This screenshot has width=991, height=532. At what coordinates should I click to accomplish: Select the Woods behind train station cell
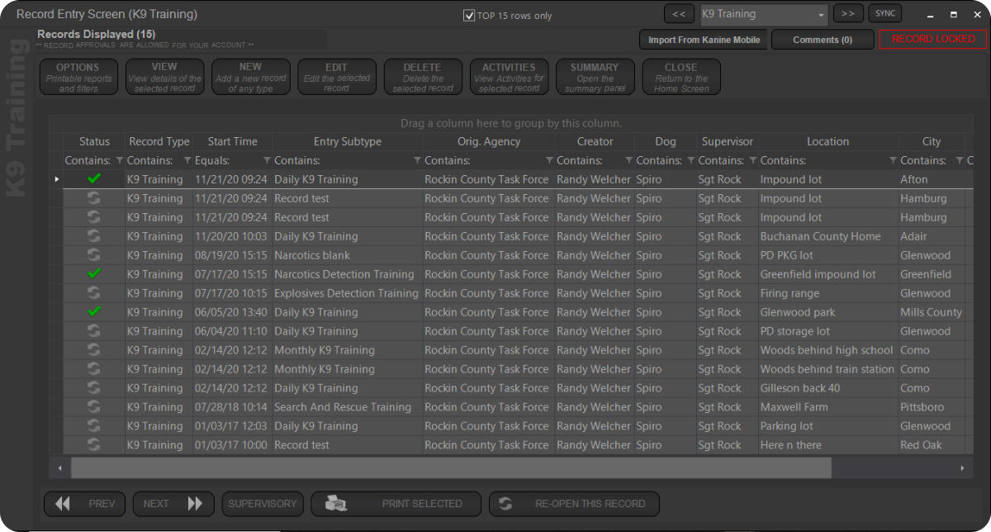[828, 369]
